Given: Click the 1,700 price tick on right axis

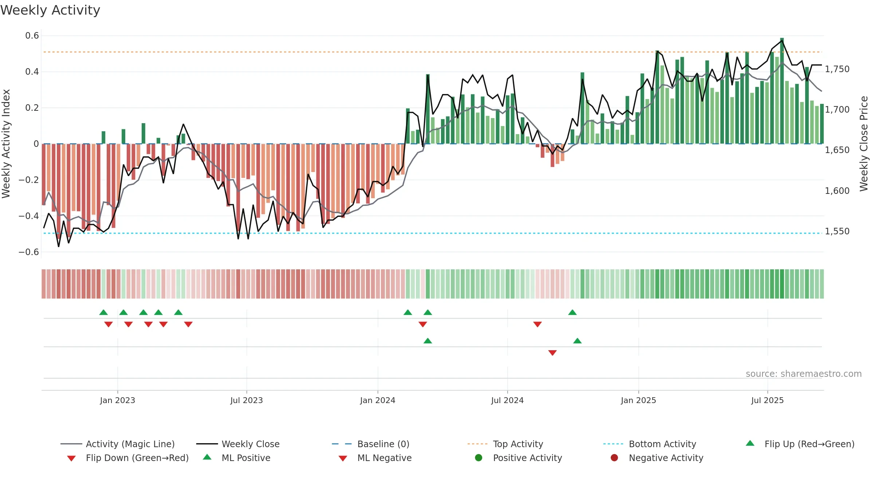Looking at the screenshot, I should (x=837, y=110).
